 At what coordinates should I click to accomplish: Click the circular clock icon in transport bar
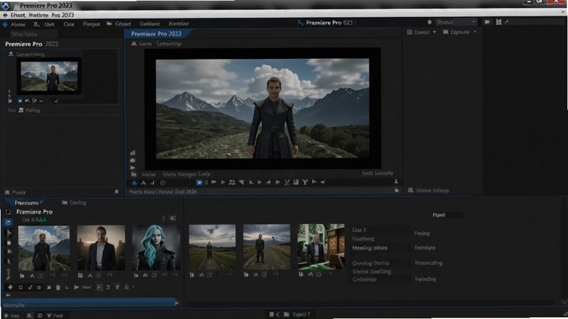163,183
